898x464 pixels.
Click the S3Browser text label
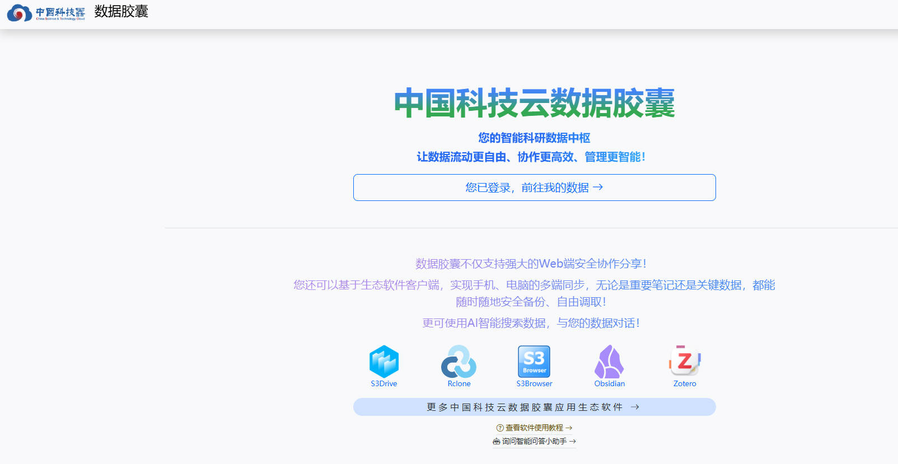coord(534,384)
